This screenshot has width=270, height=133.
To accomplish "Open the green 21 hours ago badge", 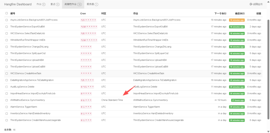I will [x=238, y=100].
